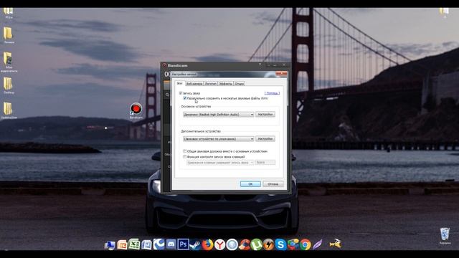The height and width of the screenshot is (258, 459).
Task: Click the crescent moon dock icon
Action: [159, 244]
